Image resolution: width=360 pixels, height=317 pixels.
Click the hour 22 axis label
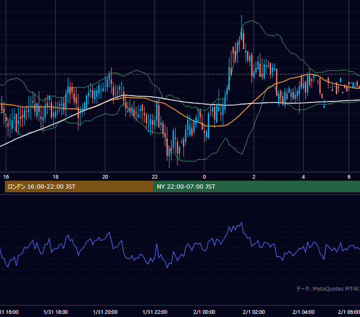155,177
